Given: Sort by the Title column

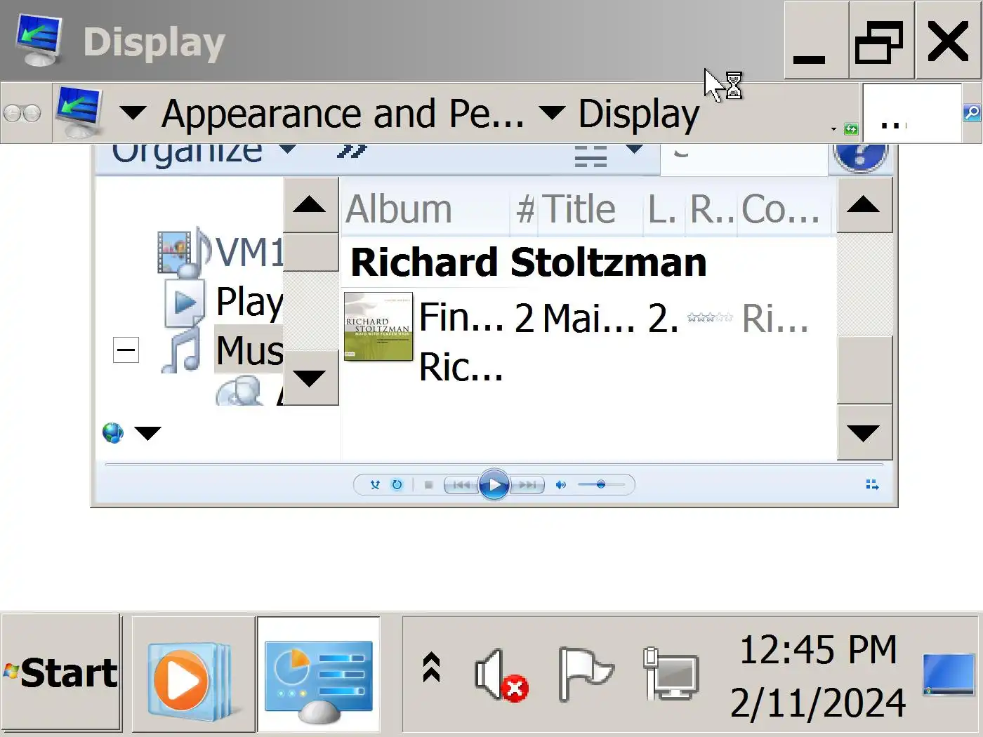Looking at the screenshot, I should coord(591,209).
